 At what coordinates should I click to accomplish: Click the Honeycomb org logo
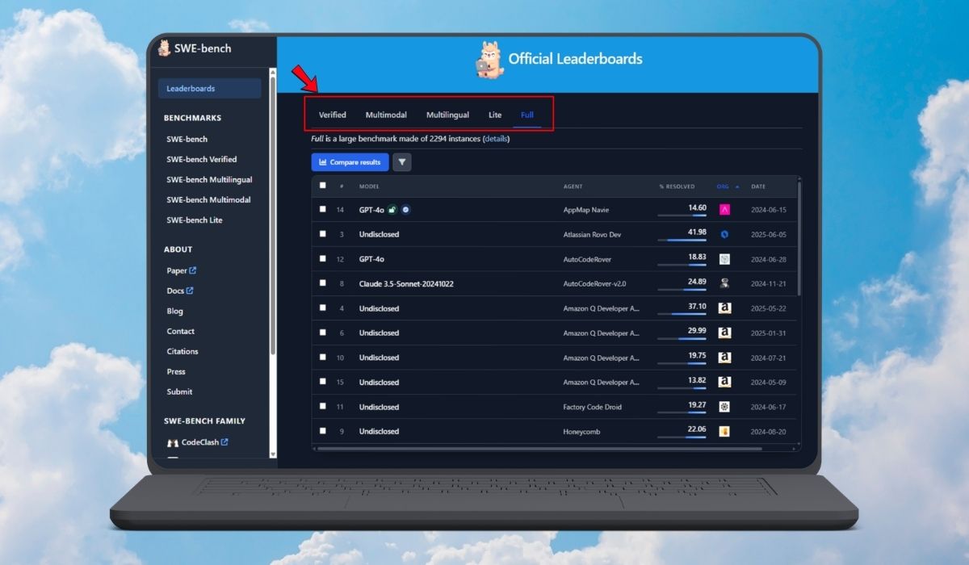pyautogui.click(x=725, y=431)
